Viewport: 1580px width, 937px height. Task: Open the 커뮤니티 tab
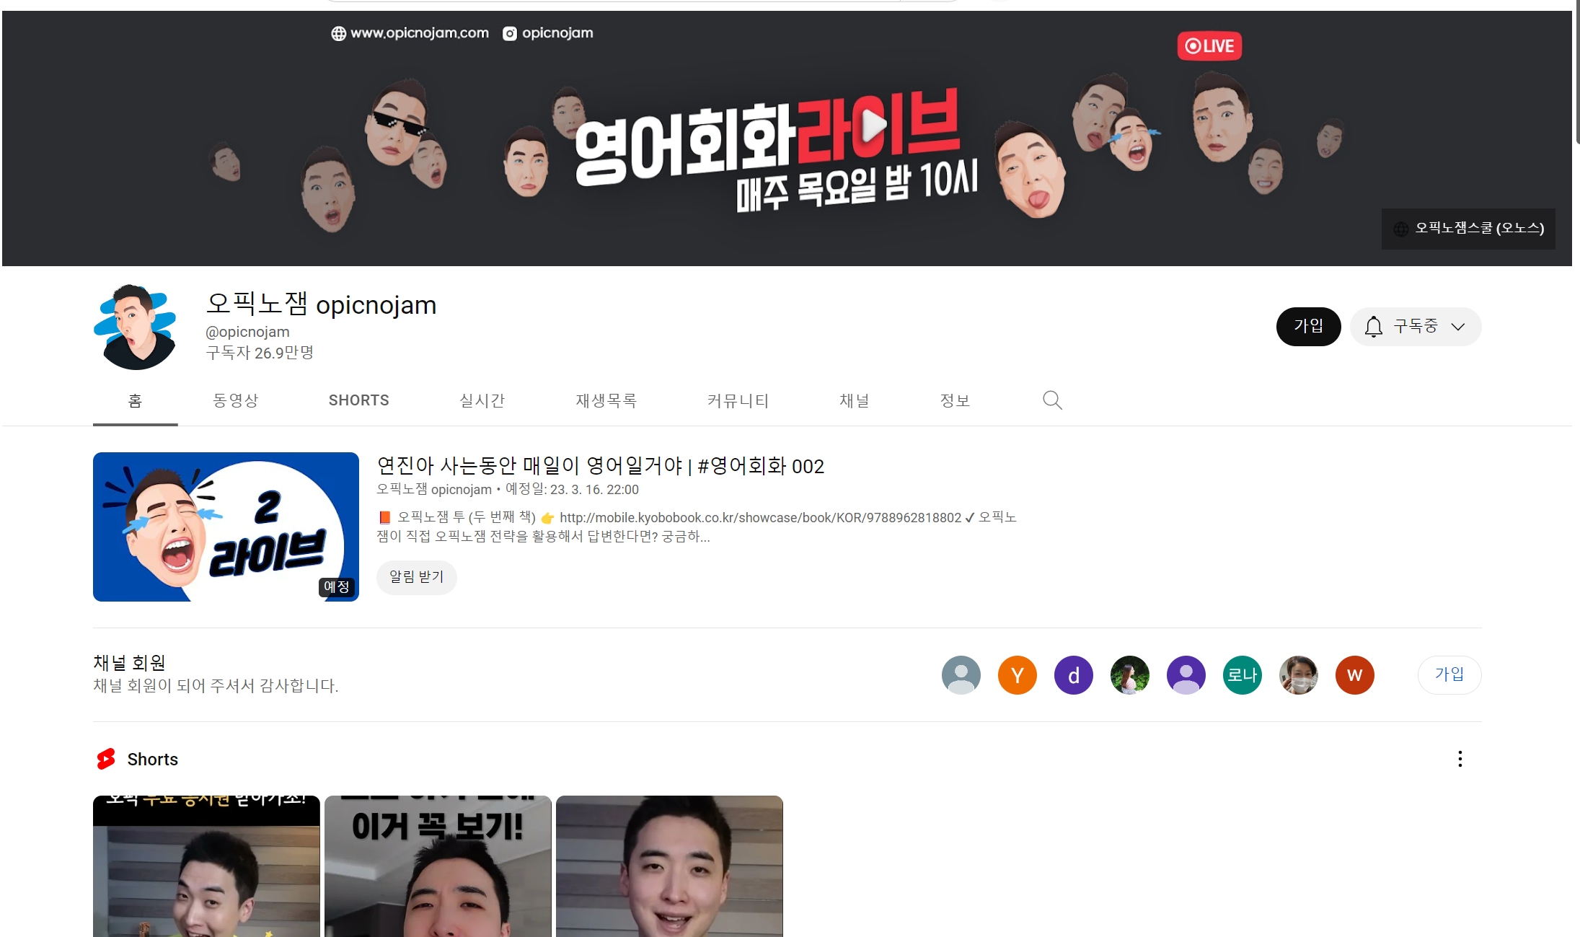click(x=738, y=401)
